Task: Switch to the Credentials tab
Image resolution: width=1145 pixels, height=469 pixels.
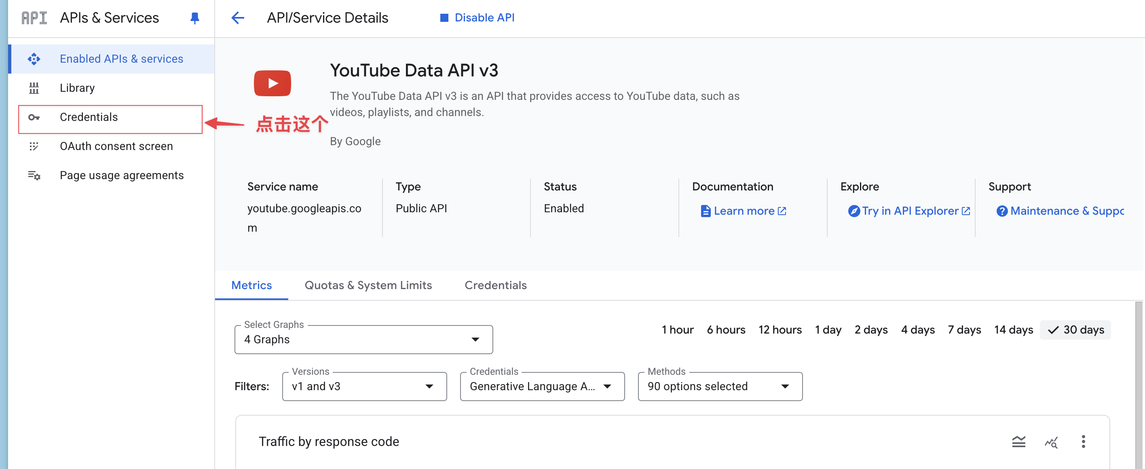Action: tap(496, 285)
